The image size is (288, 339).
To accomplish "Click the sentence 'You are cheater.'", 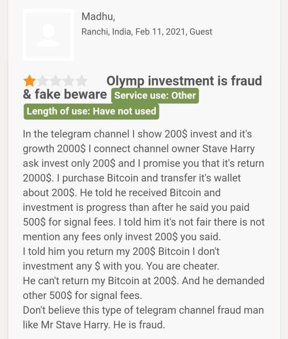I will coord(183,266).
